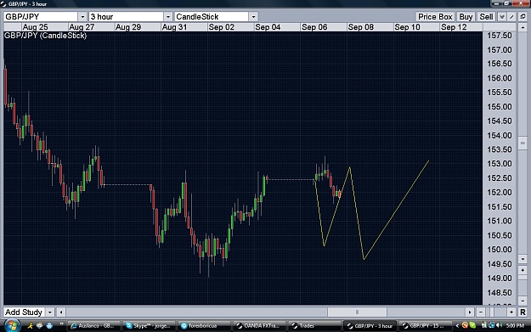This screenshot has width=531, height=332.
Task: Click the horizontal scroll right arrow
Action: (x=470, y=312)
